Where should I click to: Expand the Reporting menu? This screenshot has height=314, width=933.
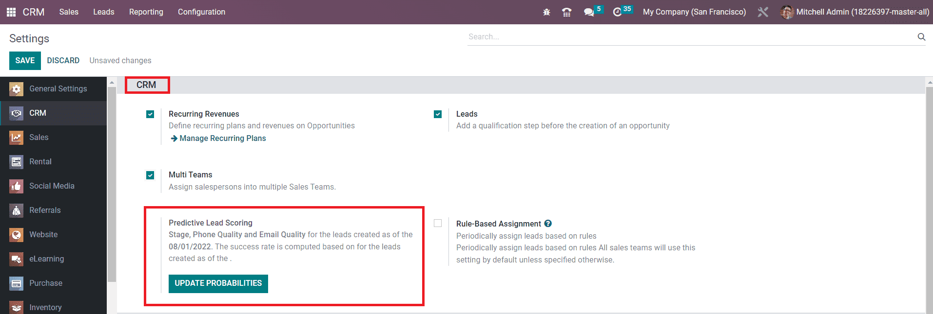[146, 12]
